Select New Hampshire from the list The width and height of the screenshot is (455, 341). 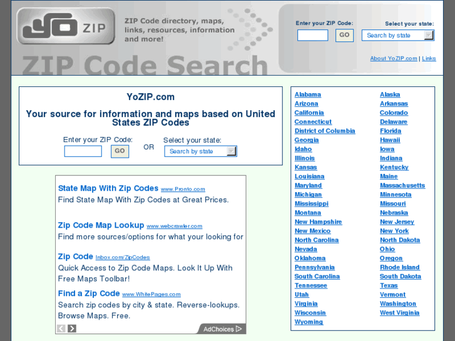[319, 221]
